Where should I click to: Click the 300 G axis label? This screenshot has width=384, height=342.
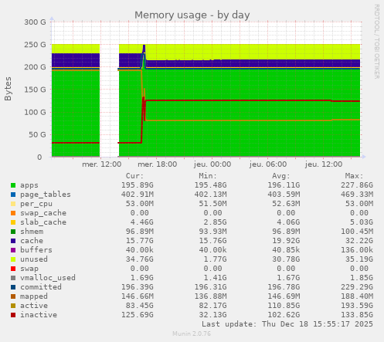click(x=35, y=22)
